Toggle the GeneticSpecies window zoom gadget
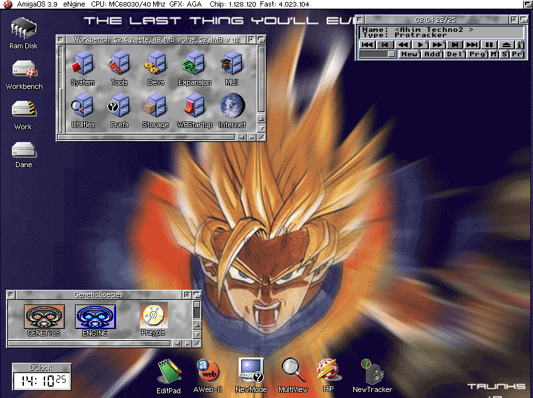Image resolution: width=533 pixels, height=398 pixels. click(187, 295)
